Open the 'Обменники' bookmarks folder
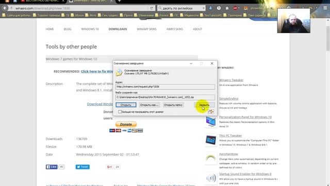 point(143,15)
